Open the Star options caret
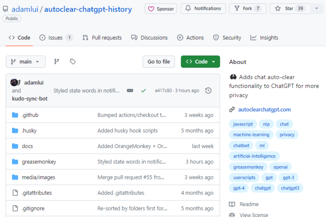Image resolution: width=326 pixels, height=217 pixels. 317,8
